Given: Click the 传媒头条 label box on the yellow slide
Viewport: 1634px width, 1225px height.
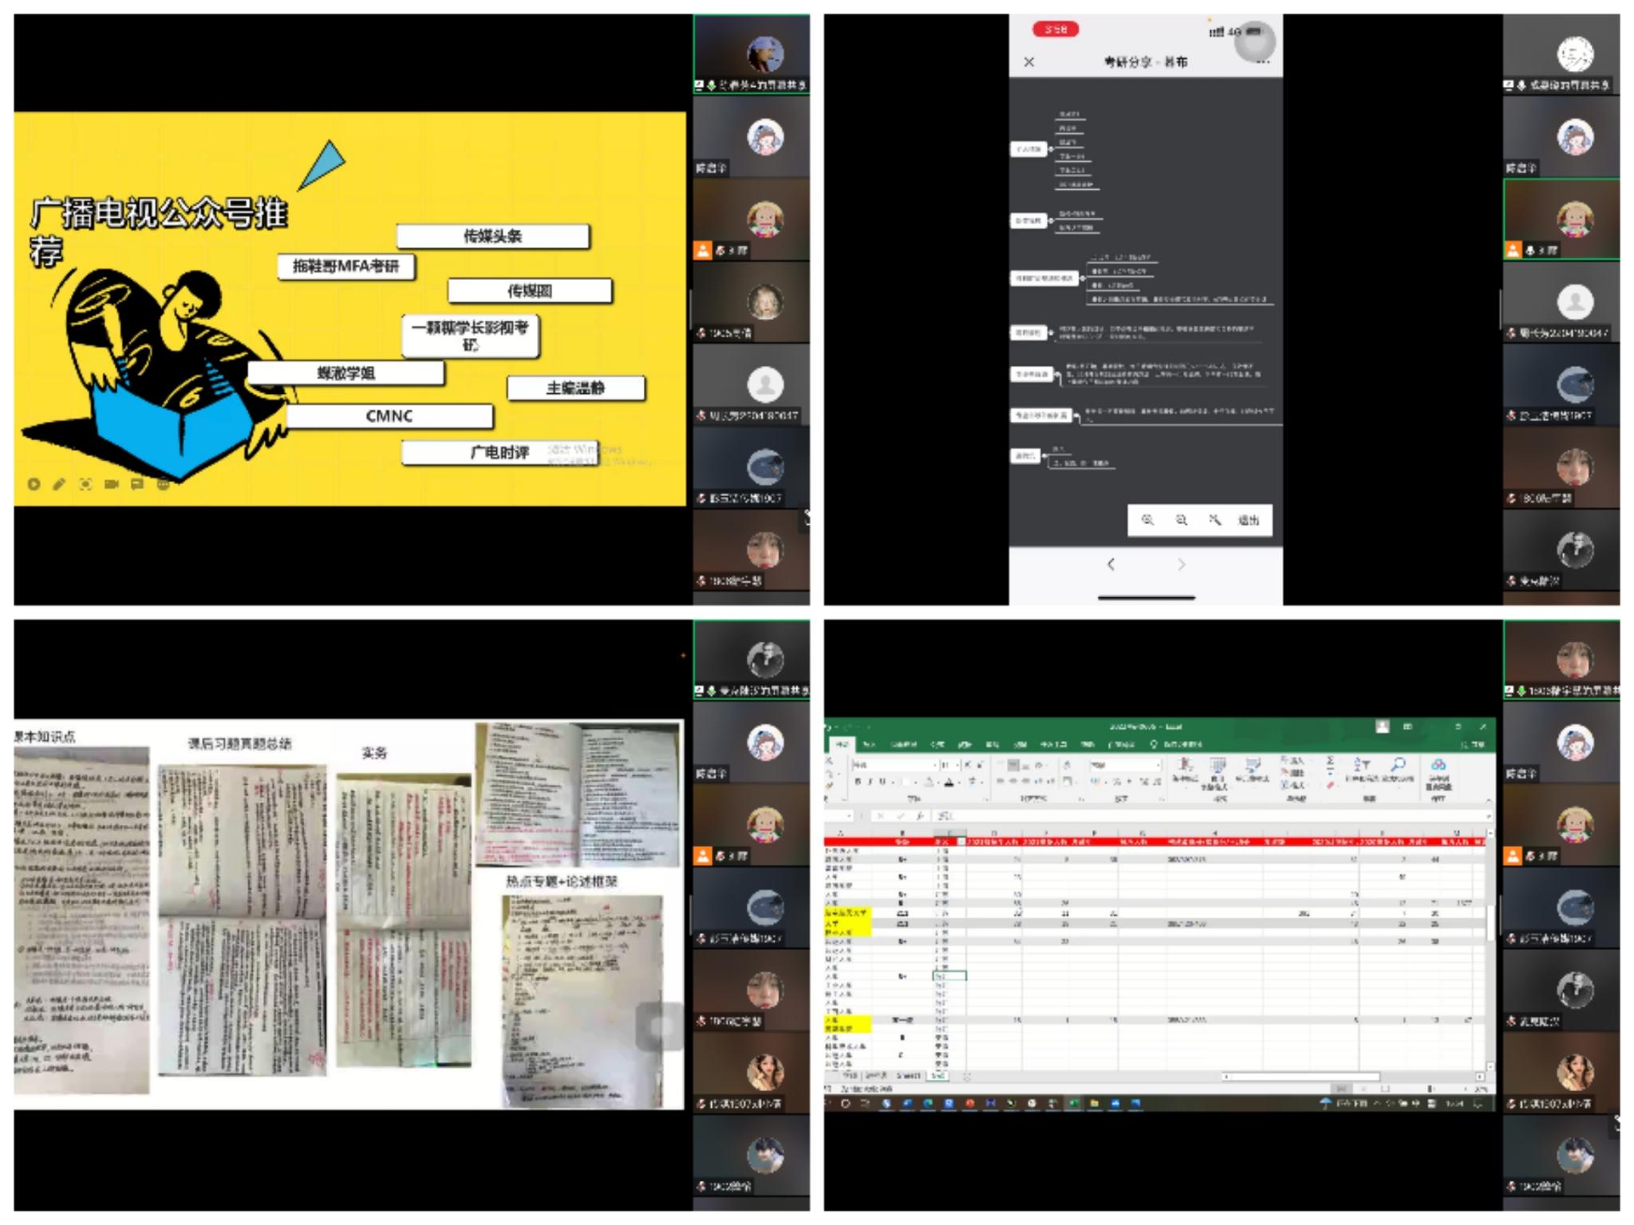Looking at the screenshot, I should 492,236.
